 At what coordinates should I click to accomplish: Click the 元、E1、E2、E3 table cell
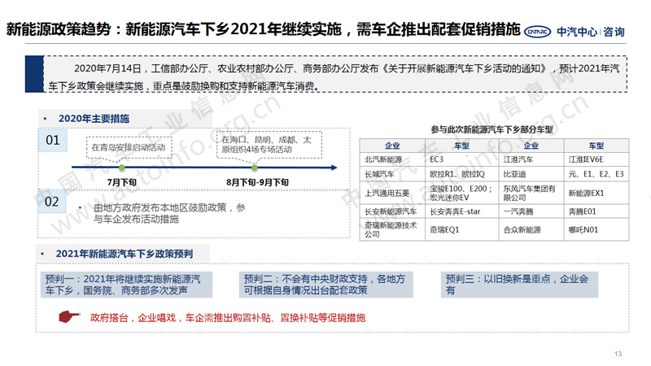596,174
